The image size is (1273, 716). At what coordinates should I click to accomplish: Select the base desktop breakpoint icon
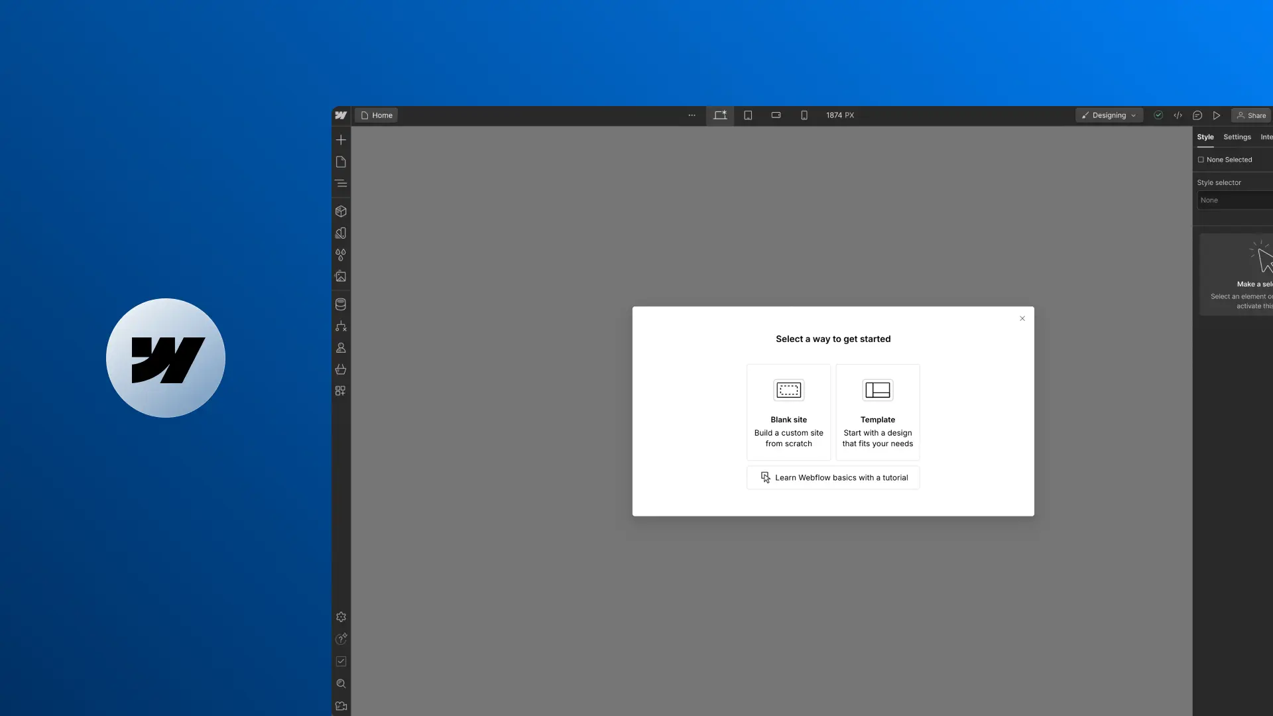tap(720, 115)
